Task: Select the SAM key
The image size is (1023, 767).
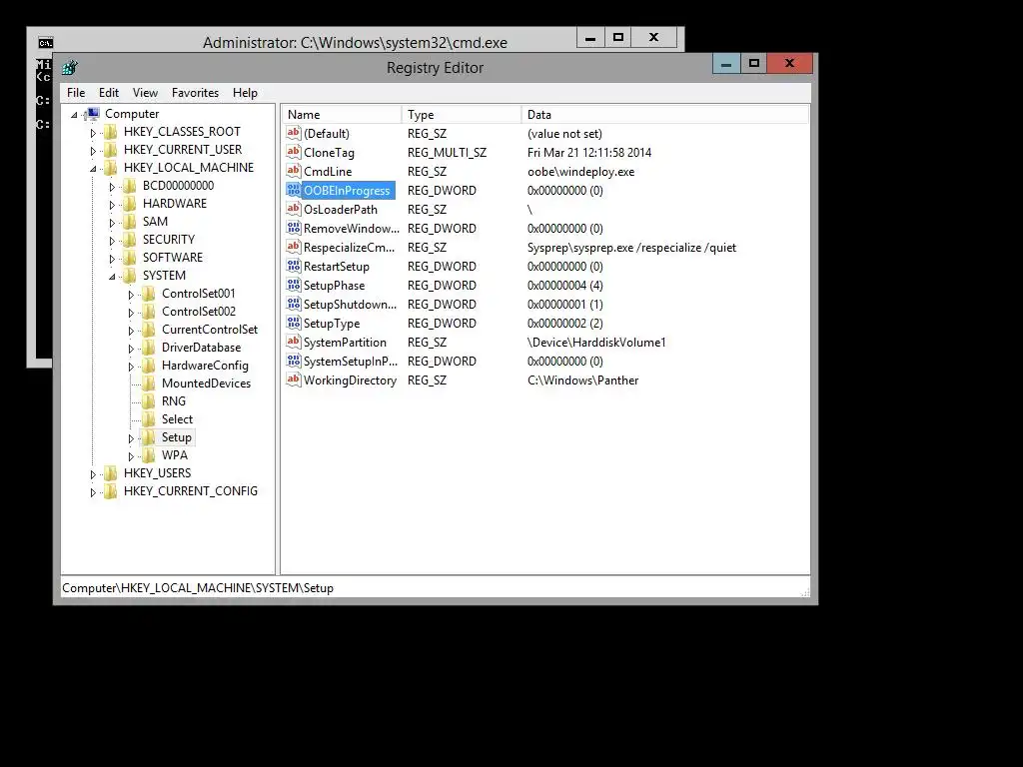Action: coord(155,222)
